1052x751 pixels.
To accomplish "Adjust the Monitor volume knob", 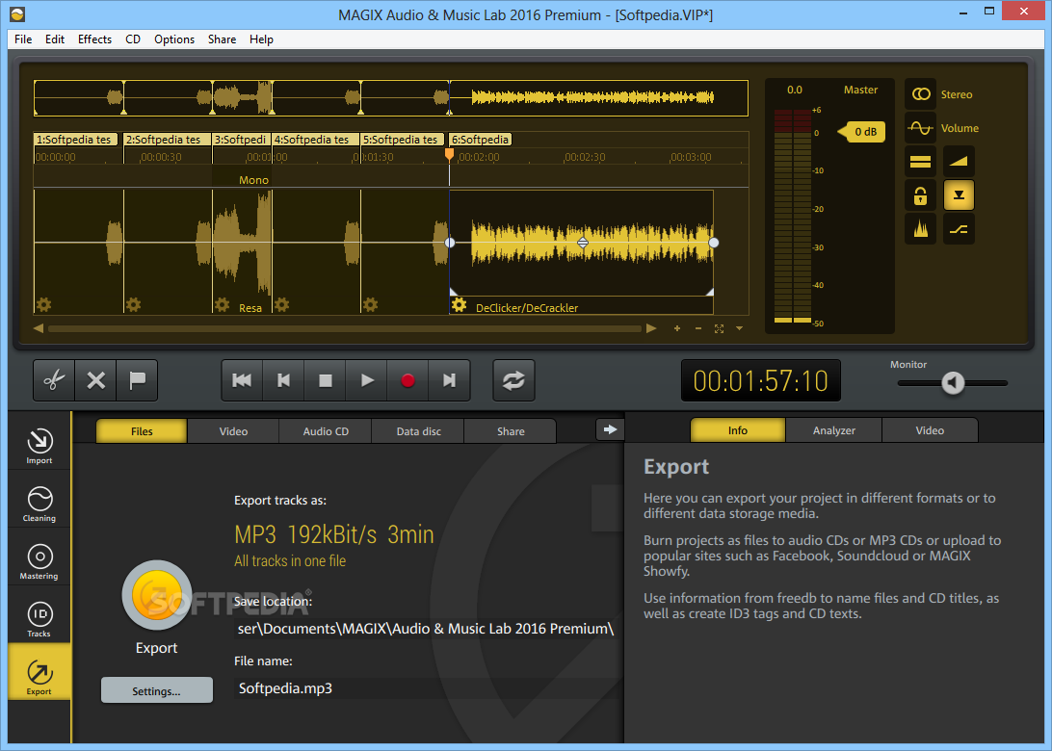I will coord(953,383).
